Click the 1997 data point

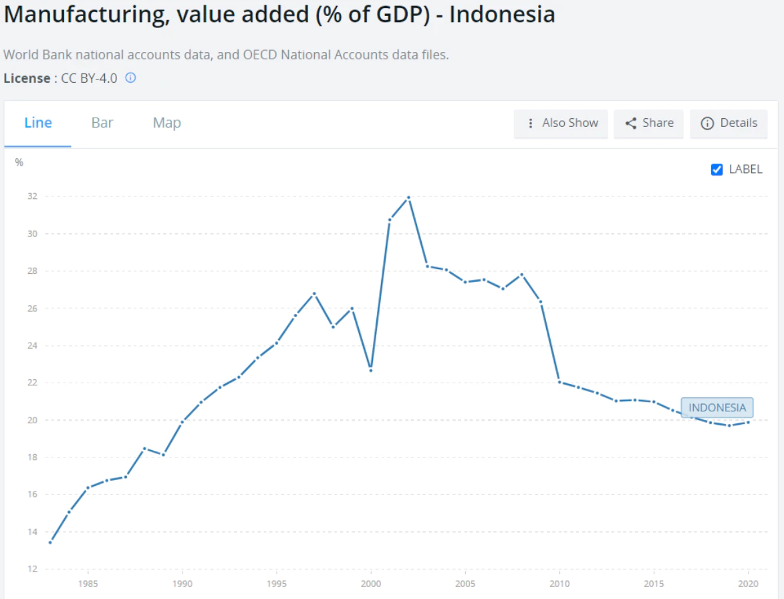pyautogui.click(x=314, y=294)
